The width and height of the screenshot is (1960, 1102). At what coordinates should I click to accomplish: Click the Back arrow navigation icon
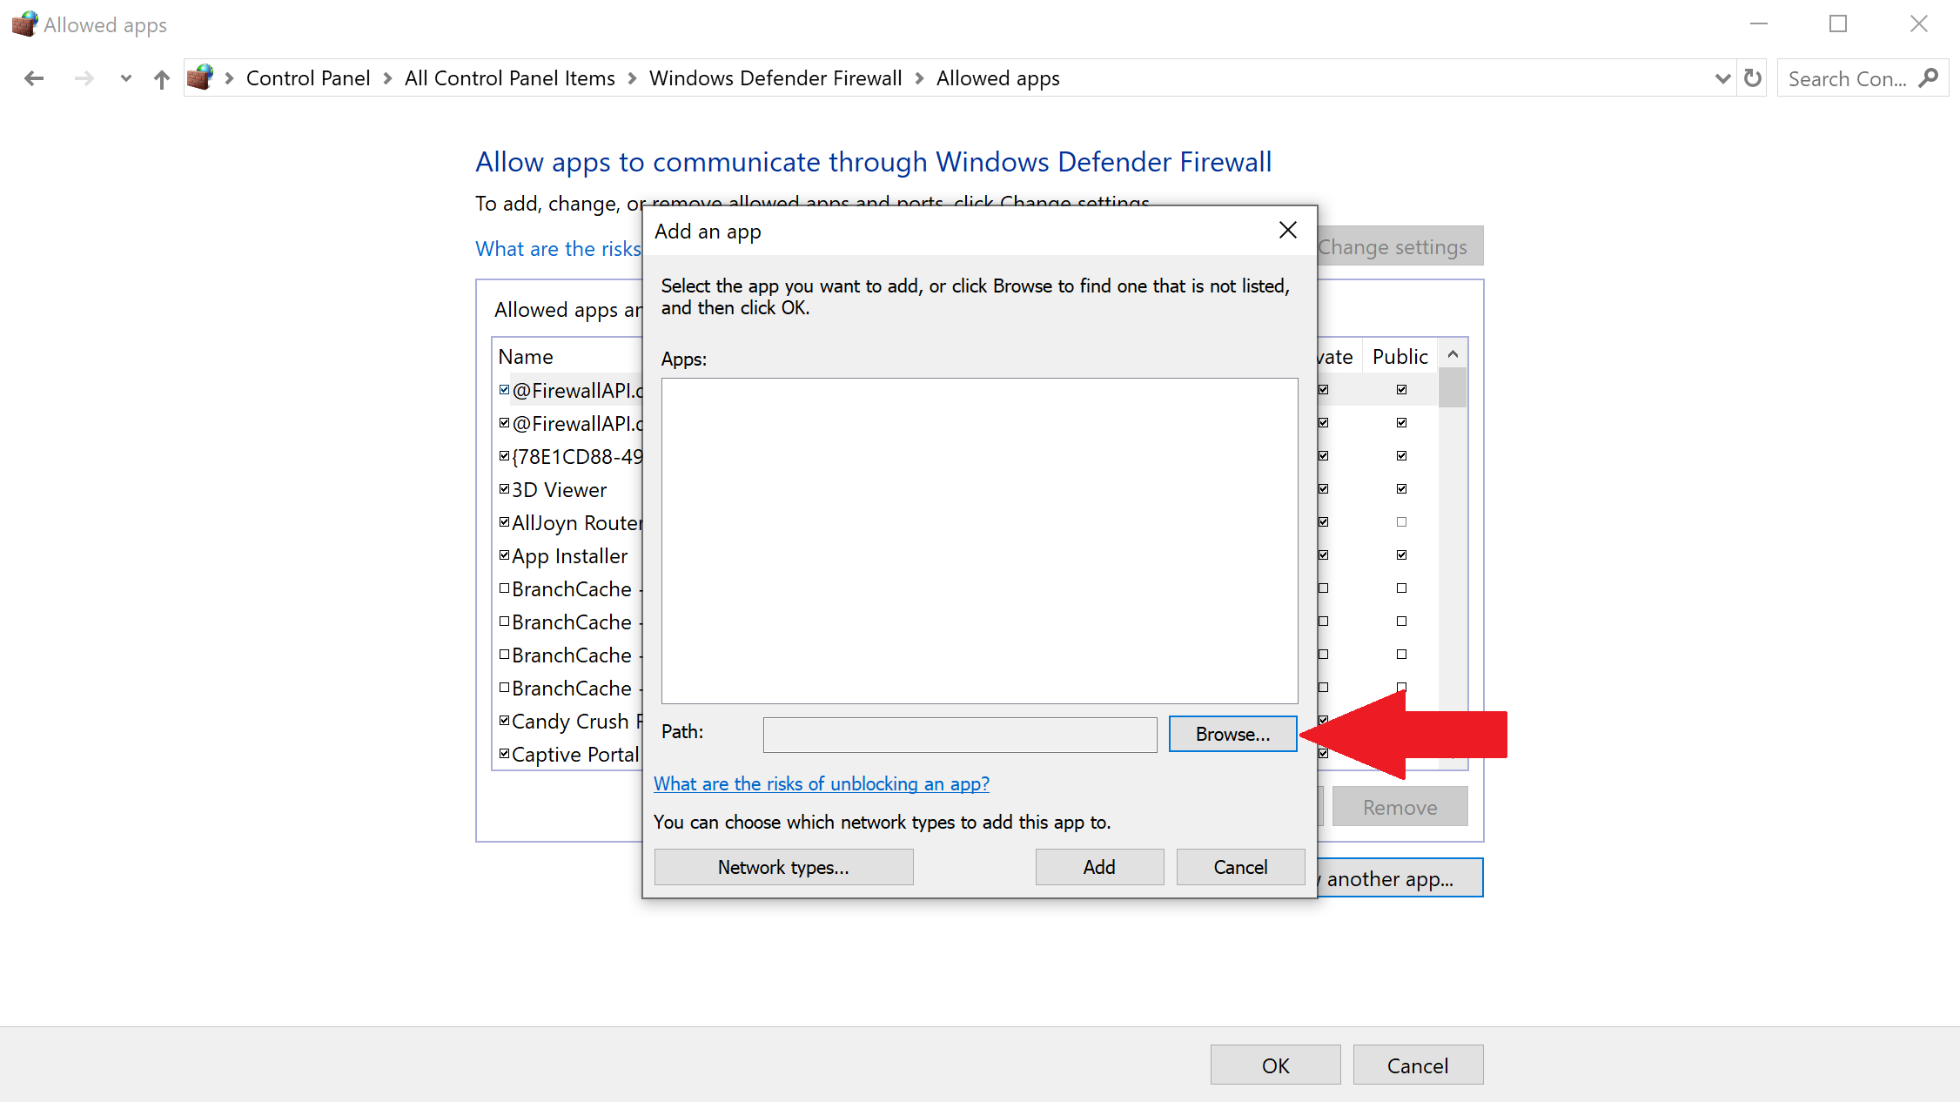coord(34,78)
